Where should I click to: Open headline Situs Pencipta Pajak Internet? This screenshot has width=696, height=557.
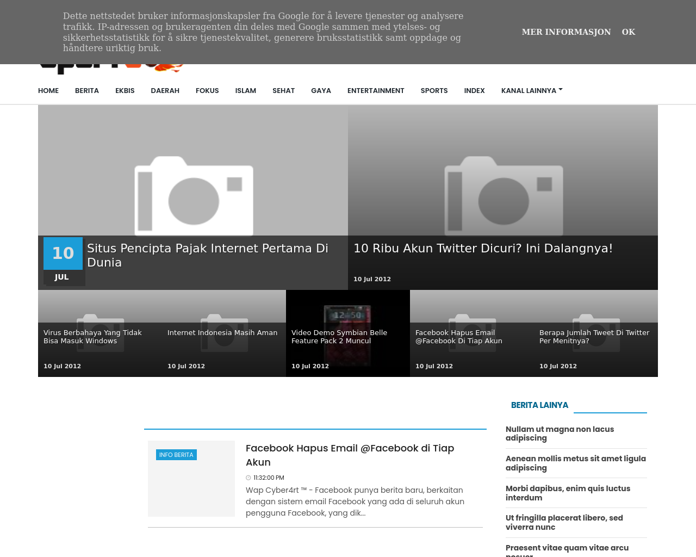(x=208, y=255)
